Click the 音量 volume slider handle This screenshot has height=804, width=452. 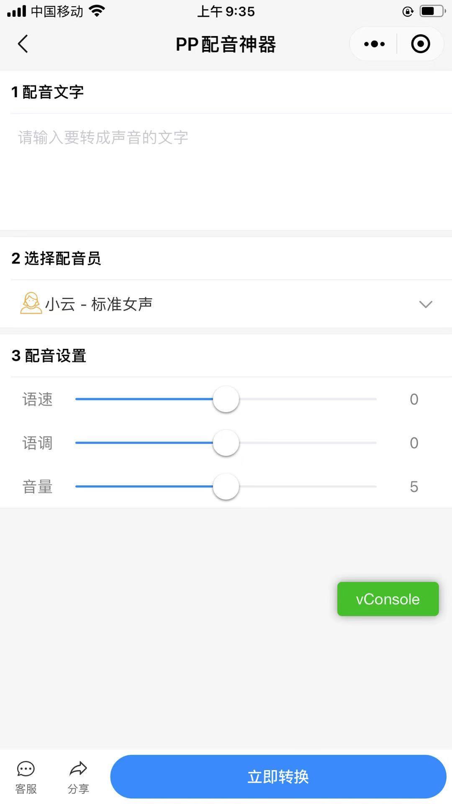click(226, 487)
